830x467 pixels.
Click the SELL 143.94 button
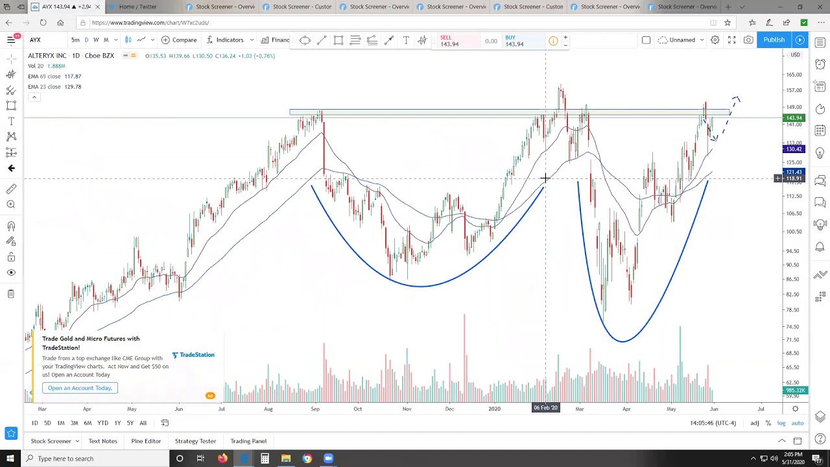[460, 41]
